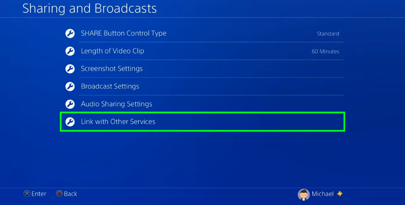This screenshot has width=405, height=205.
Task: Click wrench icon beside Screenshot Settings
Action: tap(70, 69)
